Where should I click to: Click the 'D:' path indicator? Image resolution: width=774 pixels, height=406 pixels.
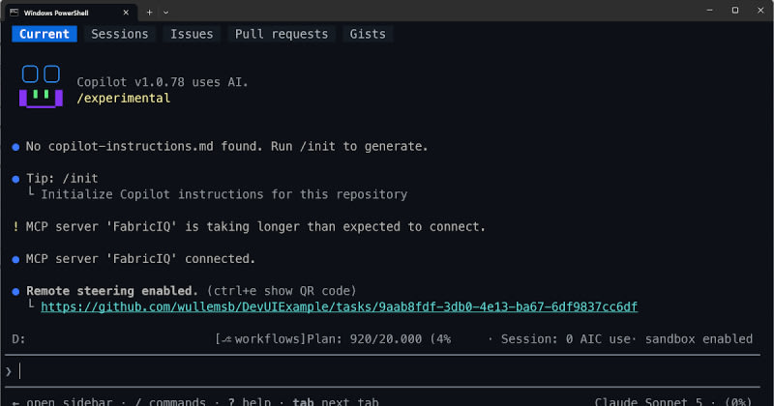(x=18, y=339)
